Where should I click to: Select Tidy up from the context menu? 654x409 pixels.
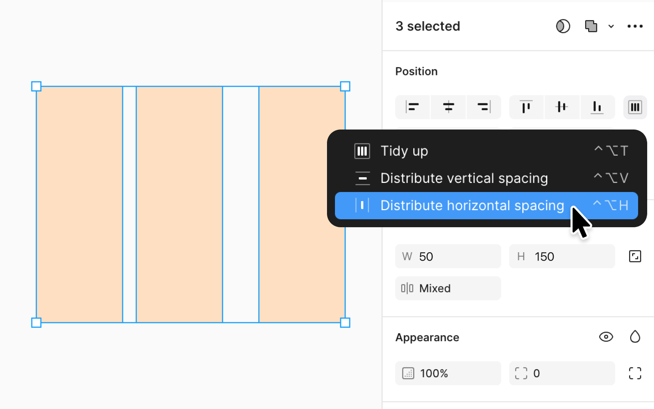tap(404, 151)
